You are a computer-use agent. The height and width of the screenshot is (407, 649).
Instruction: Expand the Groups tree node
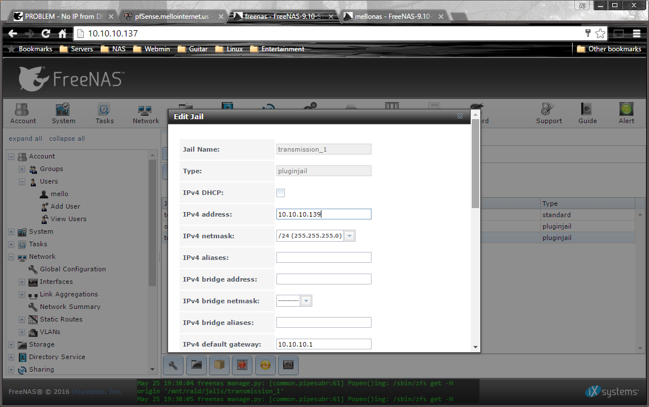(22, 169)
